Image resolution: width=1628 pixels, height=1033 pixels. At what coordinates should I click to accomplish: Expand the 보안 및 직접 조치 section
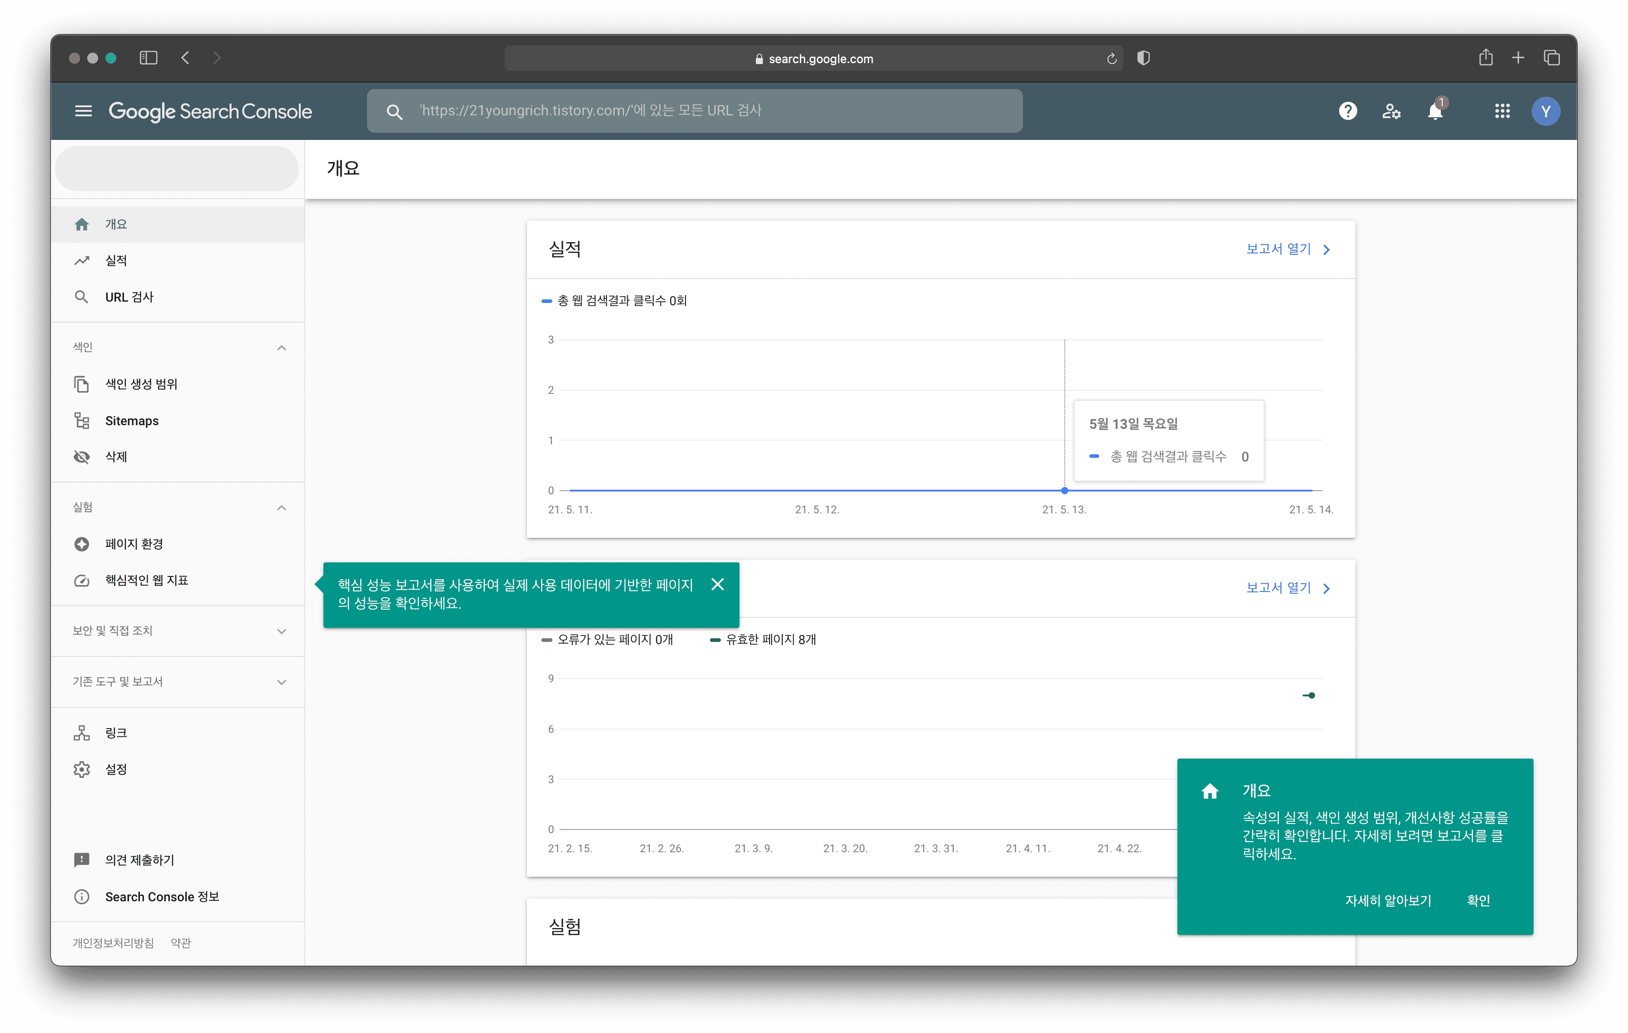(281, 631)
